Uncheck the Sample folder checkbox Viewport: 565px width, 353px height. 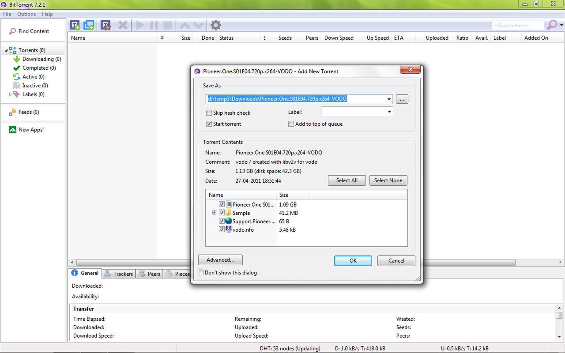point(222,213)
